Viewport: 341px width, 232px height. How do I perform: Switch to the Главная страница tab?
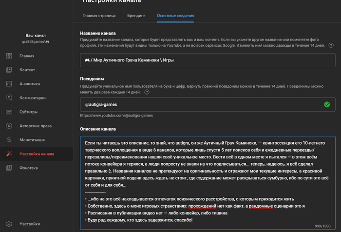click(99, 16)
